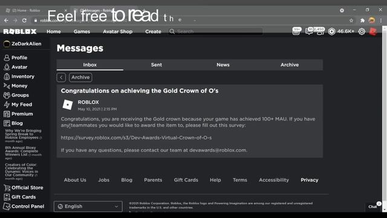Open the Help footer link
Image resolution: width=387 pixels, height=218 pixels.
click(x=215, y=180)
